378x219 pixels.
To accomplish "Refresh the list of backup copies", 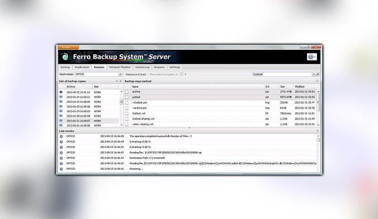I will (x=121, y=81).
